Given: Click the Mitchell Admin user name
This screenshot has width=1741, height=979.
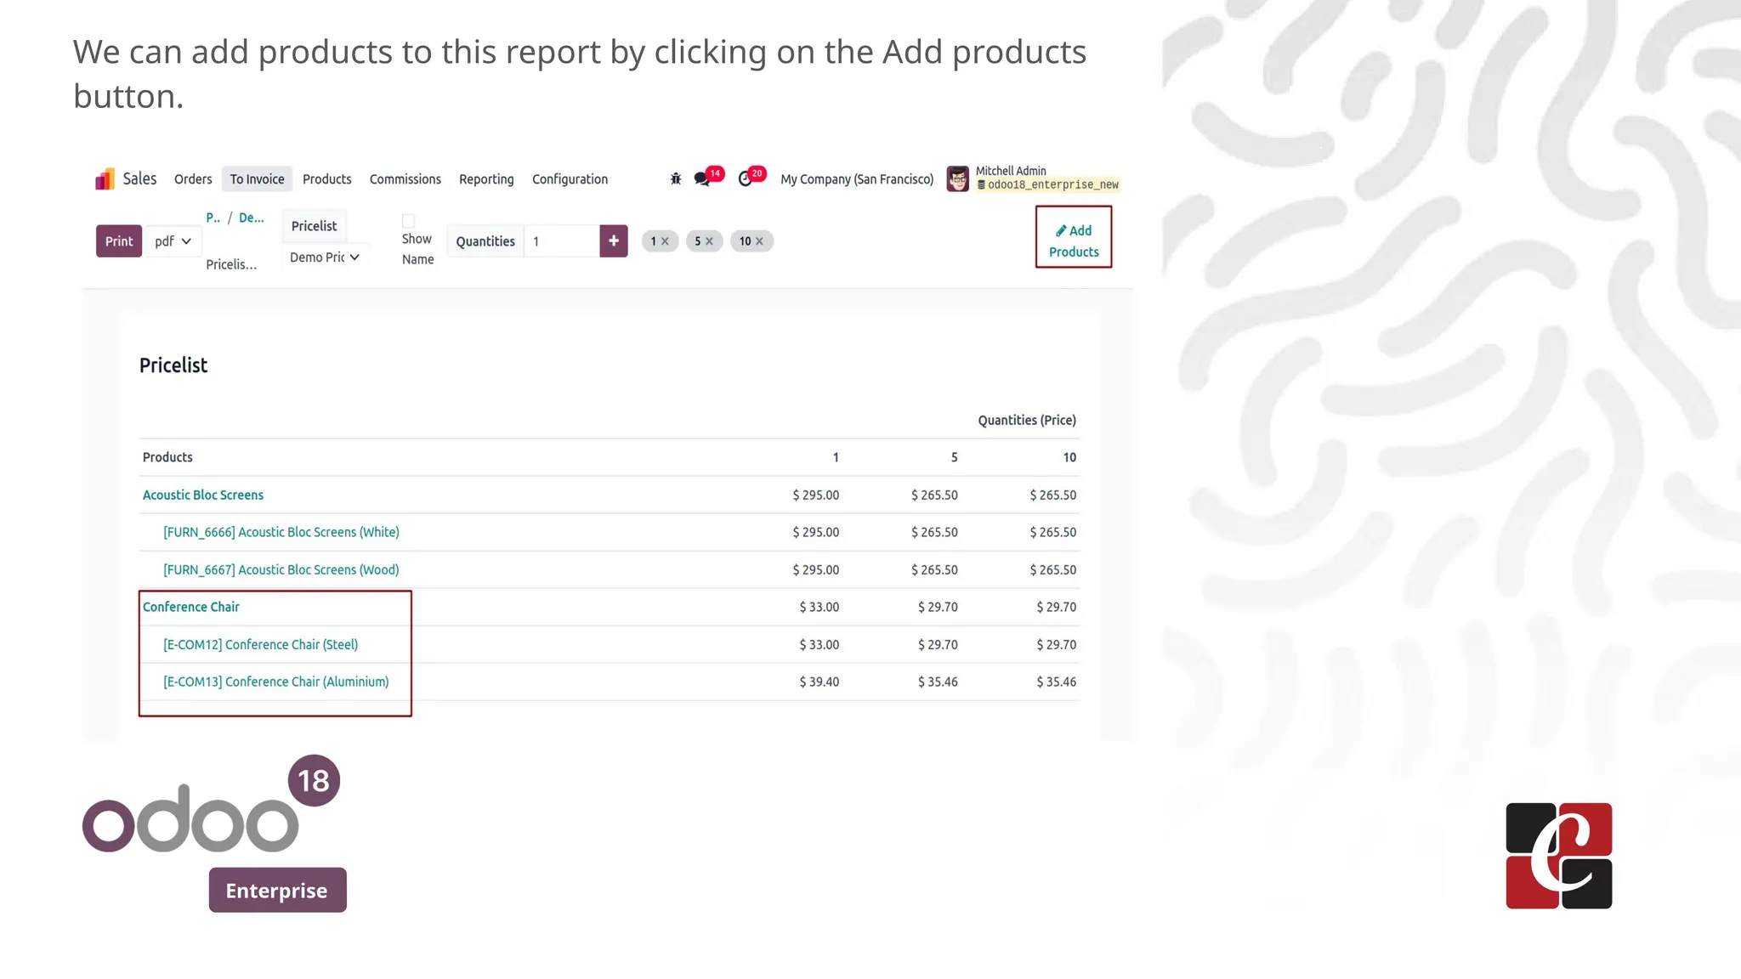Looking at the screenshot, I should click(1011, 171).
